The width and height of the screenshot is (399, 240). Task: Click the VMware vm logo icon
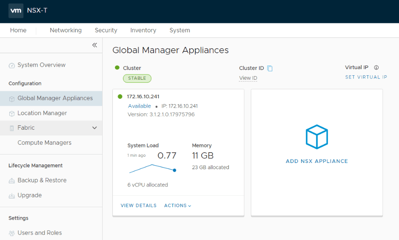pos(16,11)
